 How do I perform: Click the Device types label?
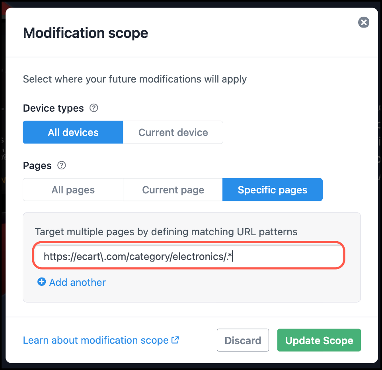[53, 108]
